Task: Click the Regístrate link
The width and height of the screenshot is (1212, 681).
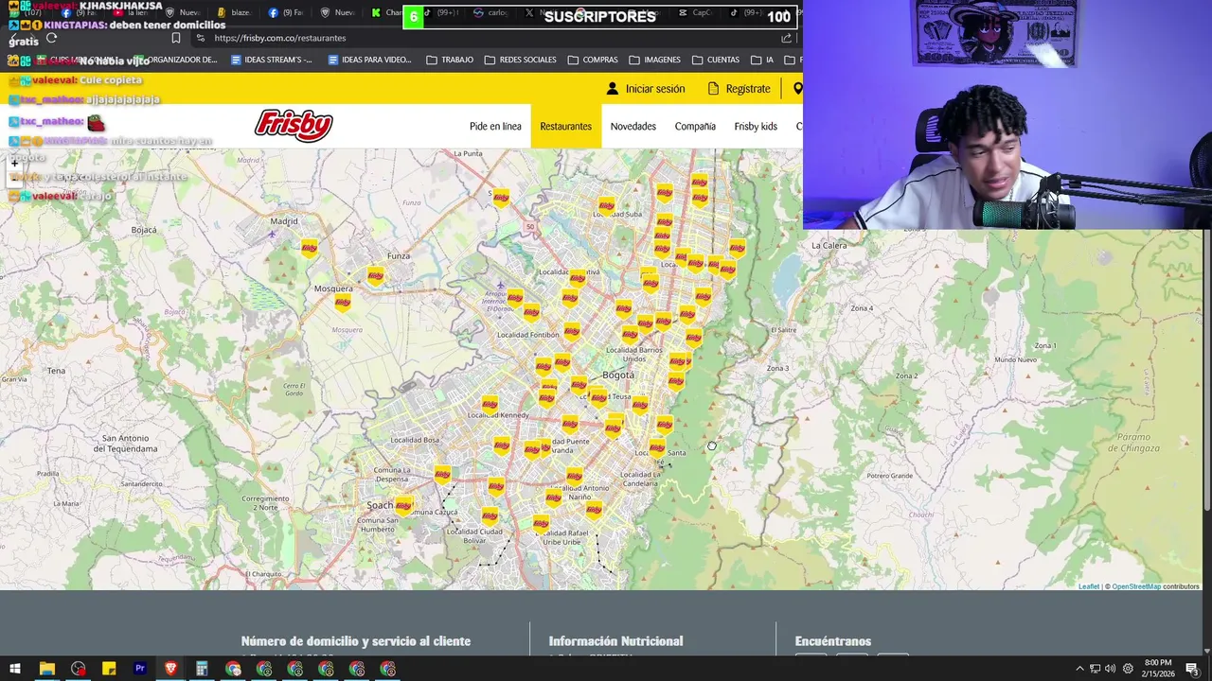Action: click(739, 88)
